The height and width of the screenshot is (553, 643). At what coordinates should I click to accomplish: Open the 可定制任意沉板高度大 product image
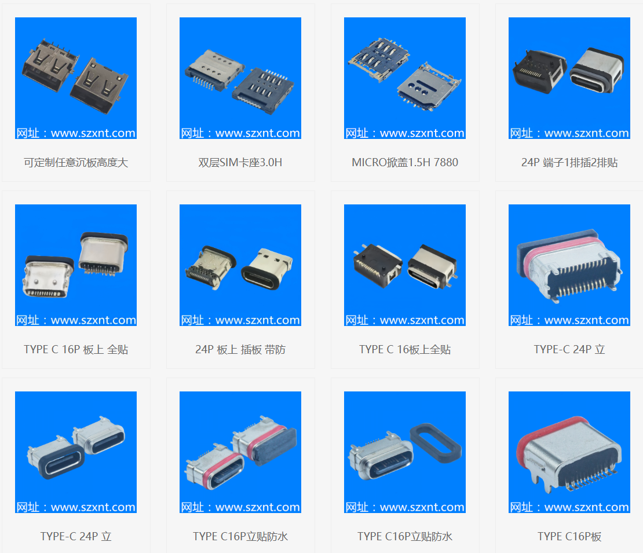click(x=76, y=78)
